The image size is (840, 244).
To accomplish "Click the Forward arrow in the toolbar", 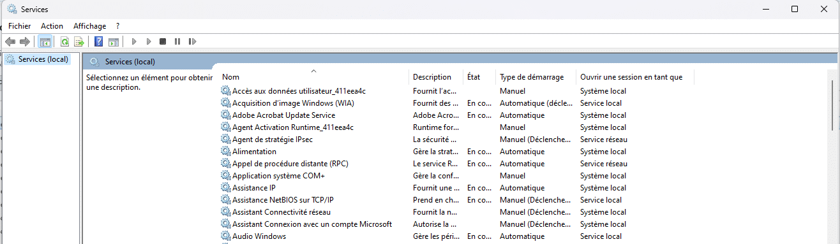I will click(x=25, y=42).
